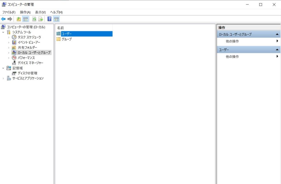Collapse the ユーザー actions section
Screen dimensions: 281x184
click(277, 49)
